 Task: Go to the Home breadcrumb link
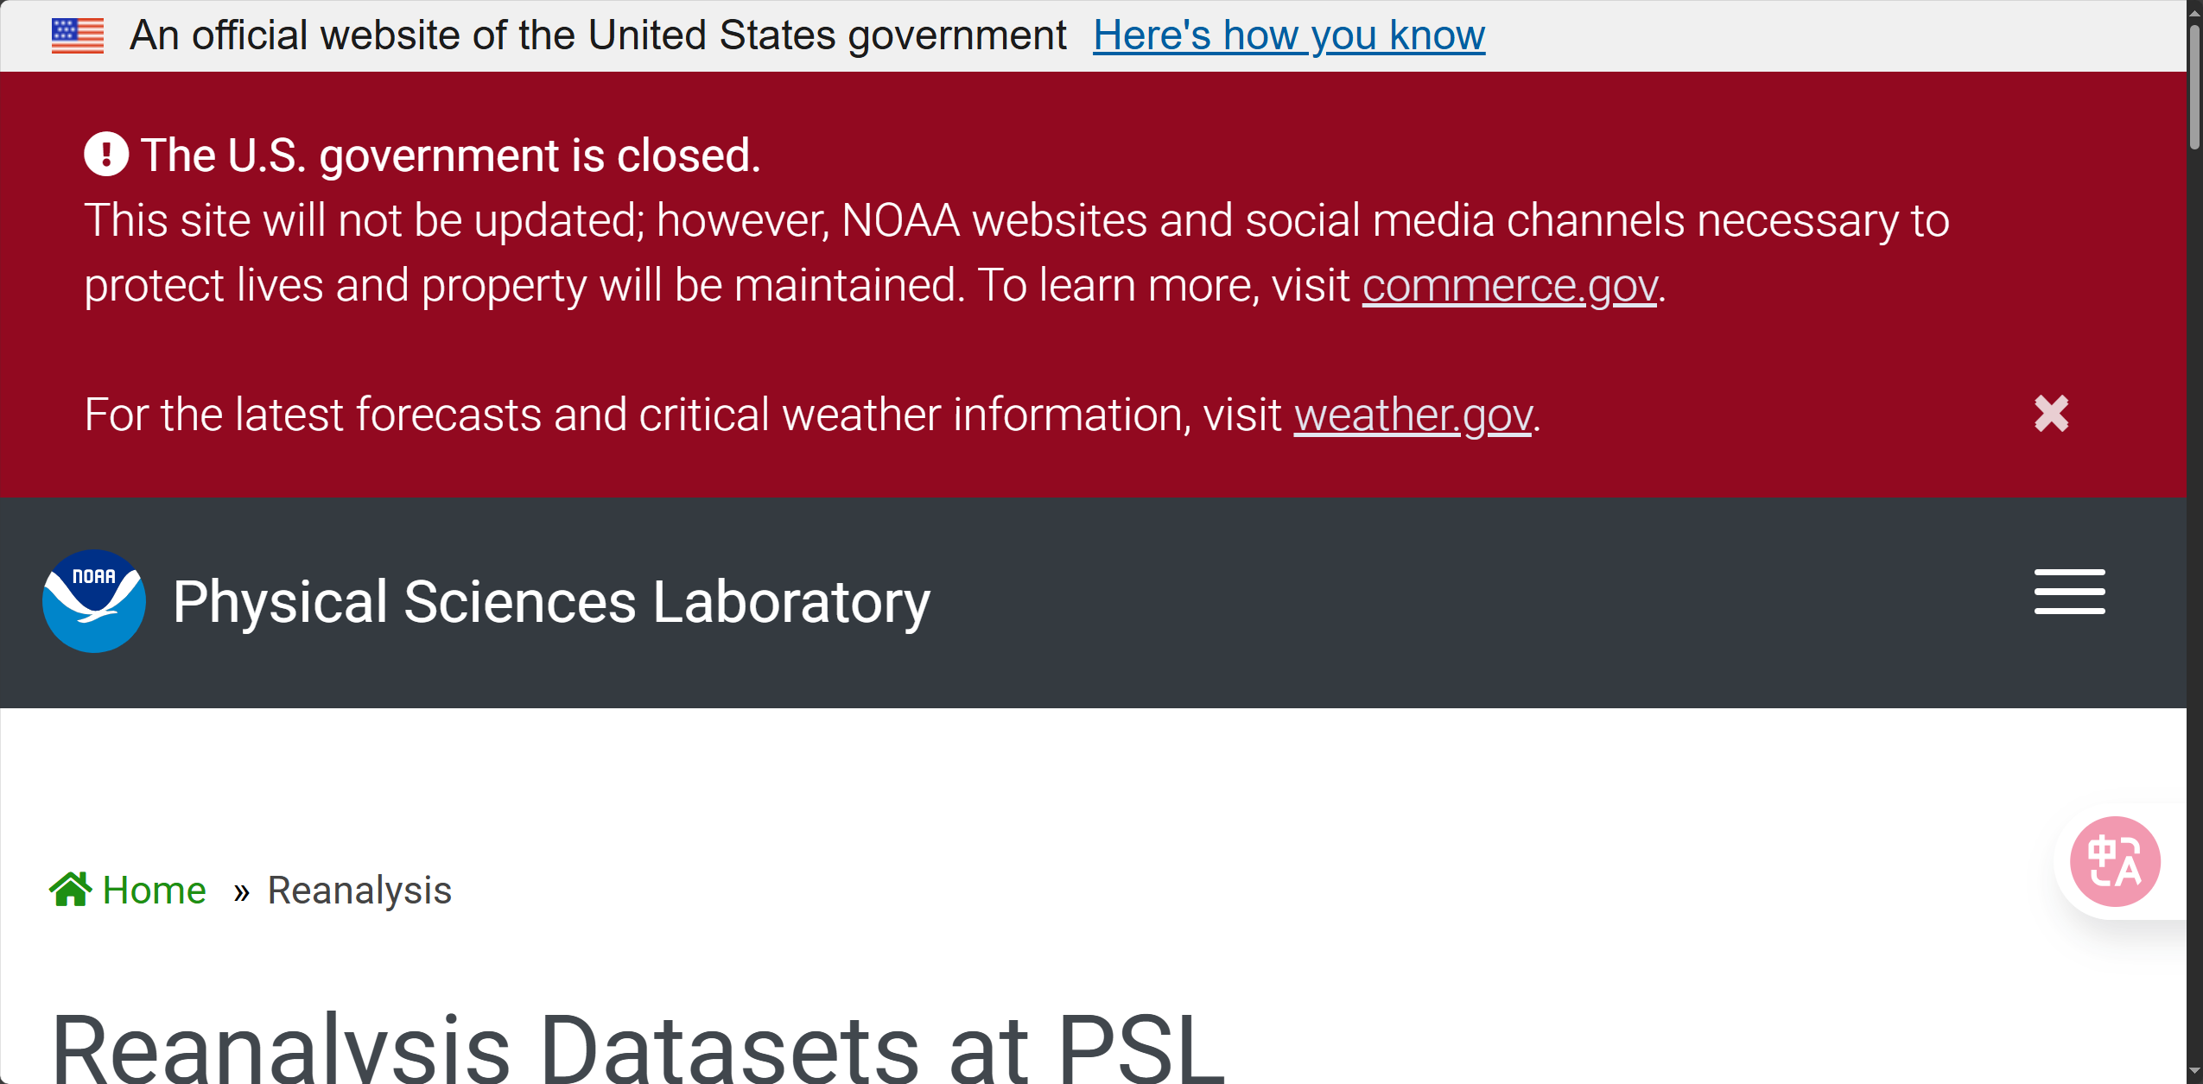[x=154, y=891]
